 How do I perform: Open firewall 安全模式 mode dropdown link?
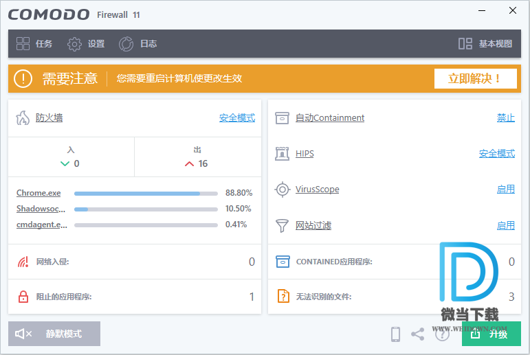coord(237,118)
